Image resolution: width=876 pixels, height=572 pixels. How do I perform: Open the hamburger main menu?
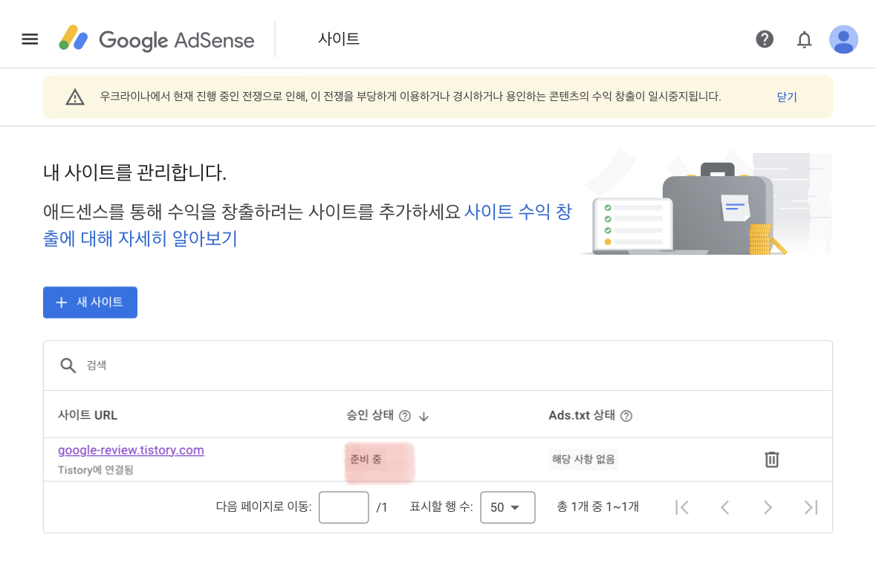pos(30,39)
